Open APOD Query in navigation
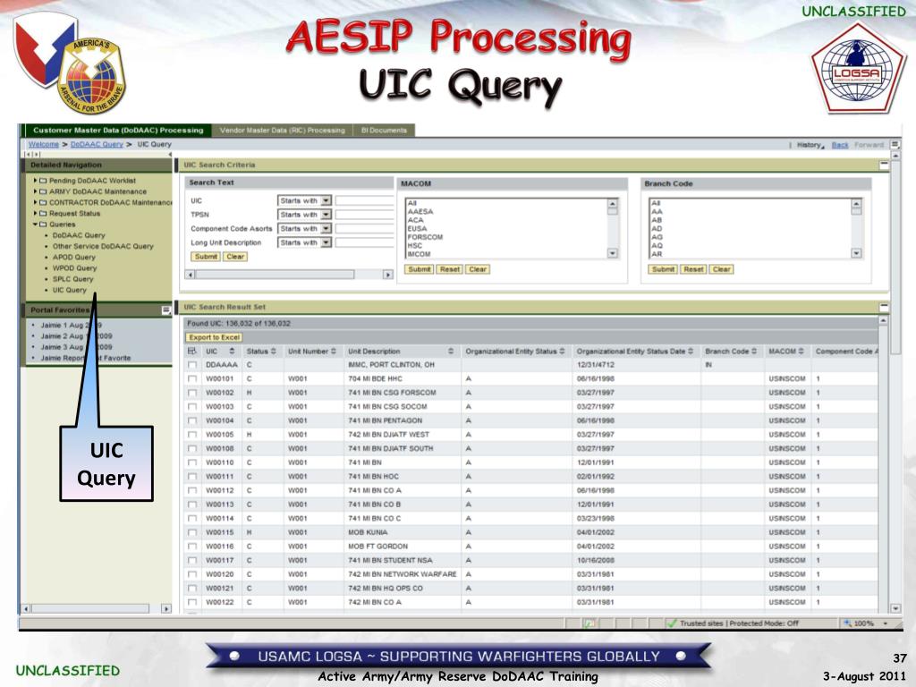 73,257
